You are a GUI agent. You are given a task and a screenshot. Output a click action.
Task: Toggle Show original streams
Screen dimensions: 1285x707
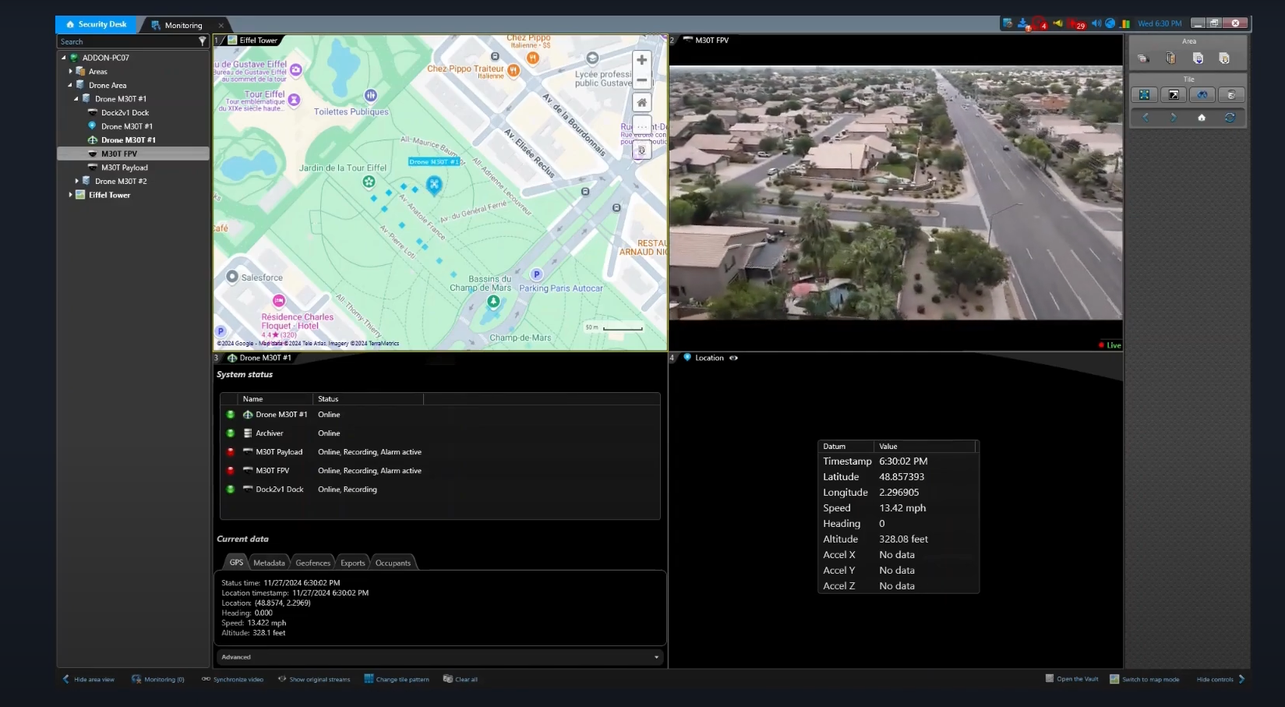[x=314, y=679]
